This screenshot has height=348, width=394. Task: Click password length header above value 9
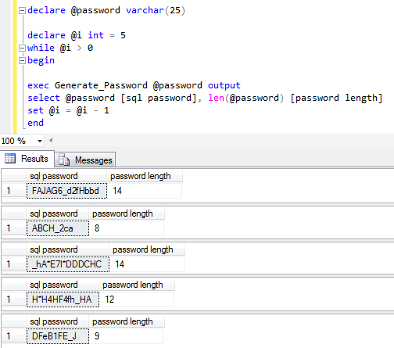click(x=127, y=321)
